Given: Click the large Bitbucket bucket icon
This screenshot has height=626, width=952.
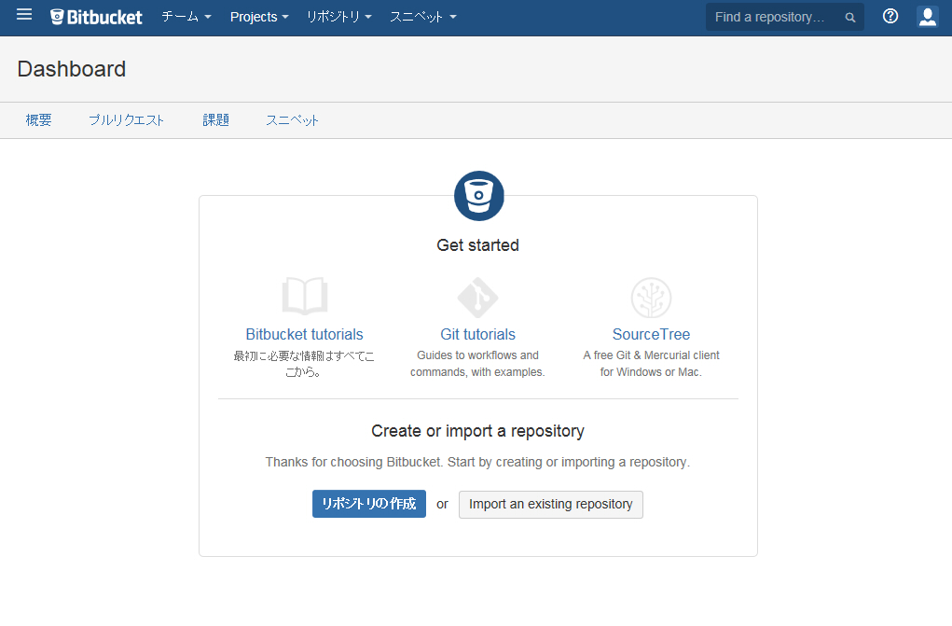Looking at the screenshot, I should 479,196.
